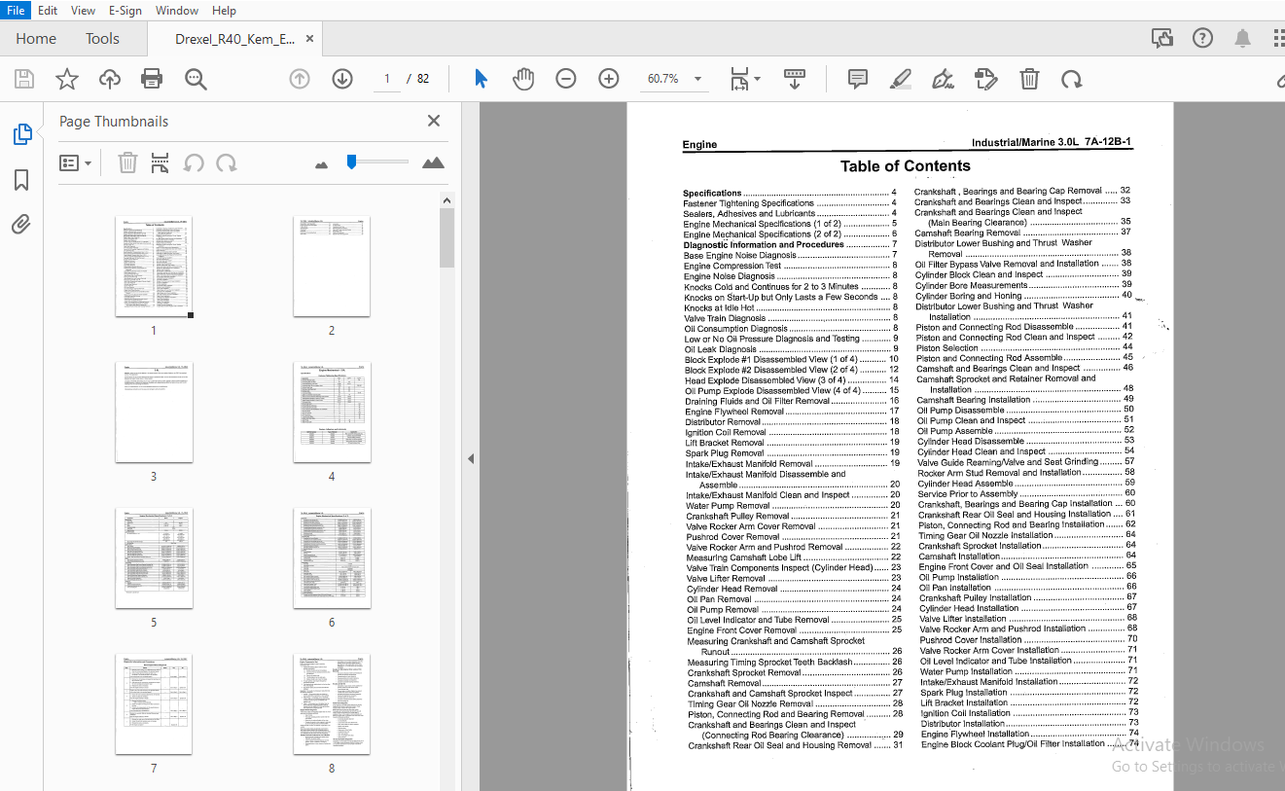1285x791 pixels.
Task: Go to previous page arrow
Action: (x=300, y=79)
